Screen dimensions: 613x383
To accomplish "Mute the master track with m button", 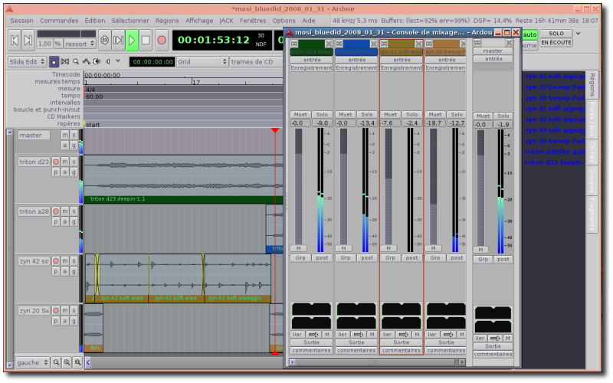I will coord(64,135).
